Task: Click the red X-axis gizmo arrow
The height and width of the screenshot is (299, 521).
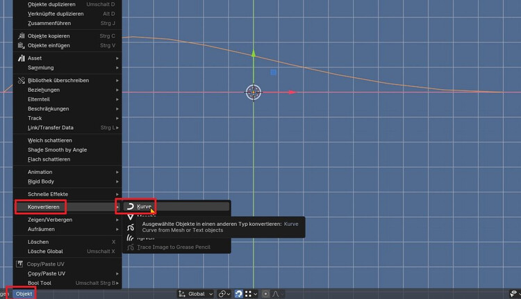Action: click(292, 92)
